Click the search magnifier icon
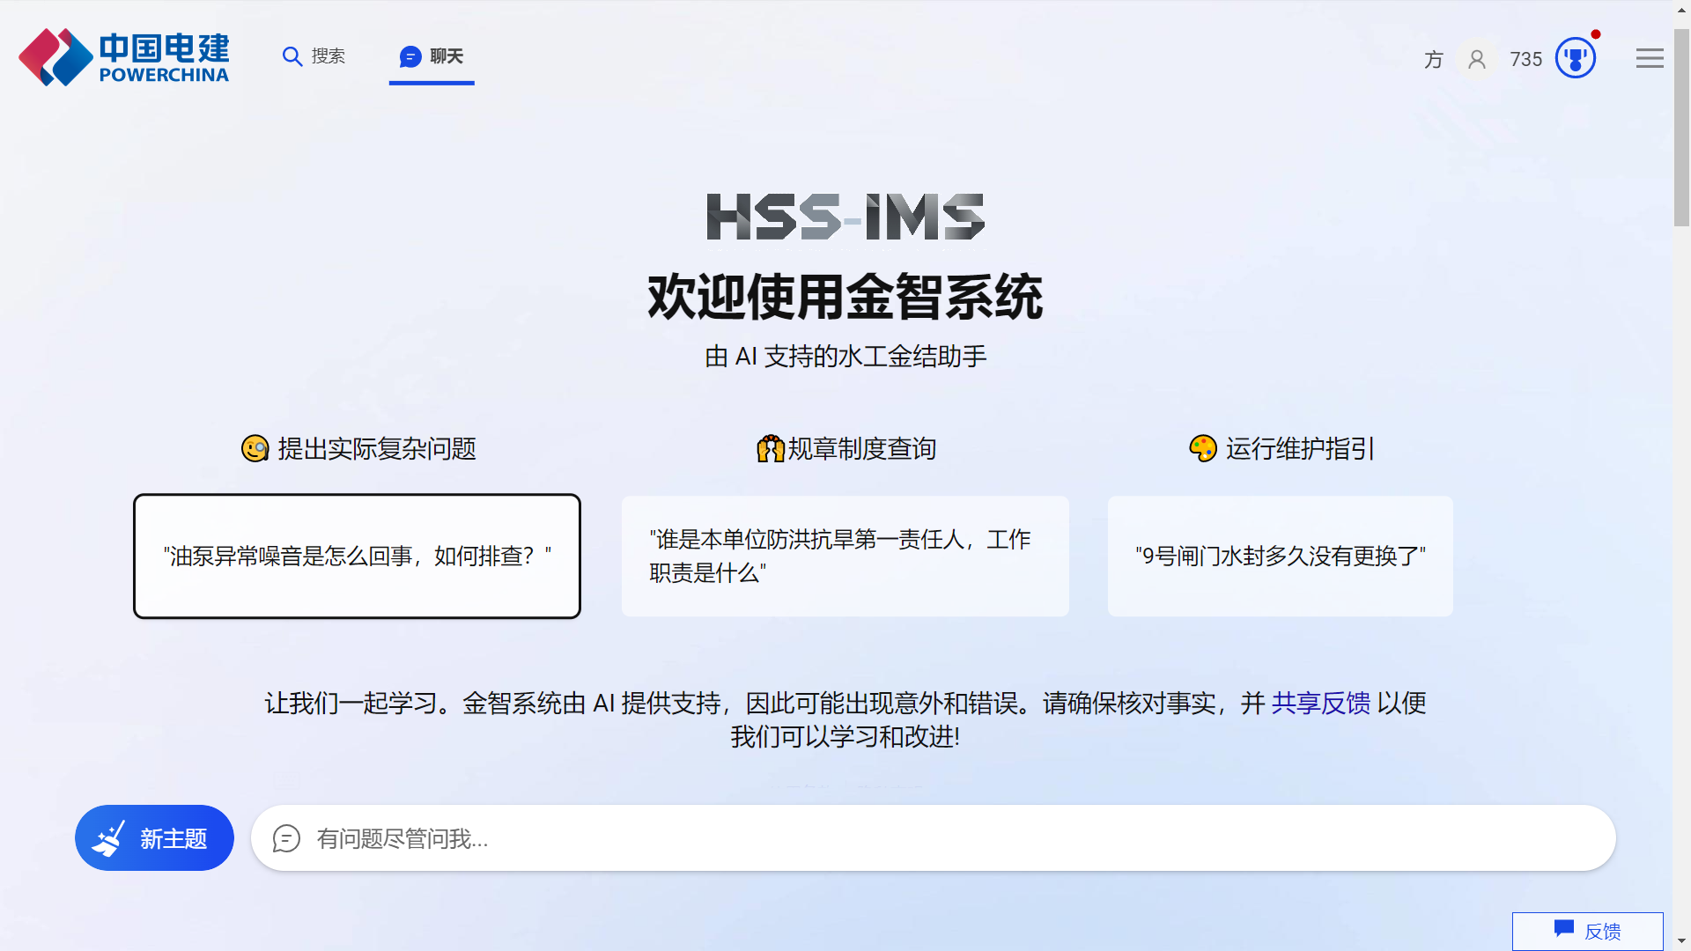Screen dimensions: 1691x951 [292, 56]
